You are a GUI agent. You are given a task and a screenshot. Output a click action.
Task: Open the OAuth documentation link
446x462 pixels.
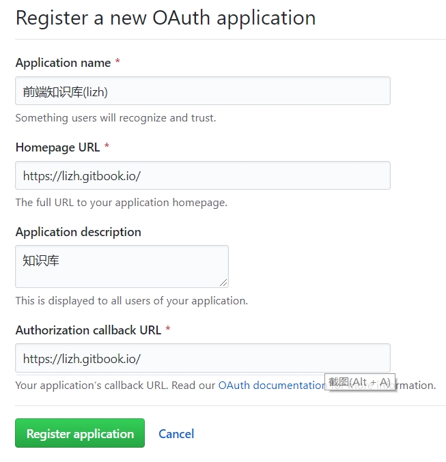[x=271, y=386]
